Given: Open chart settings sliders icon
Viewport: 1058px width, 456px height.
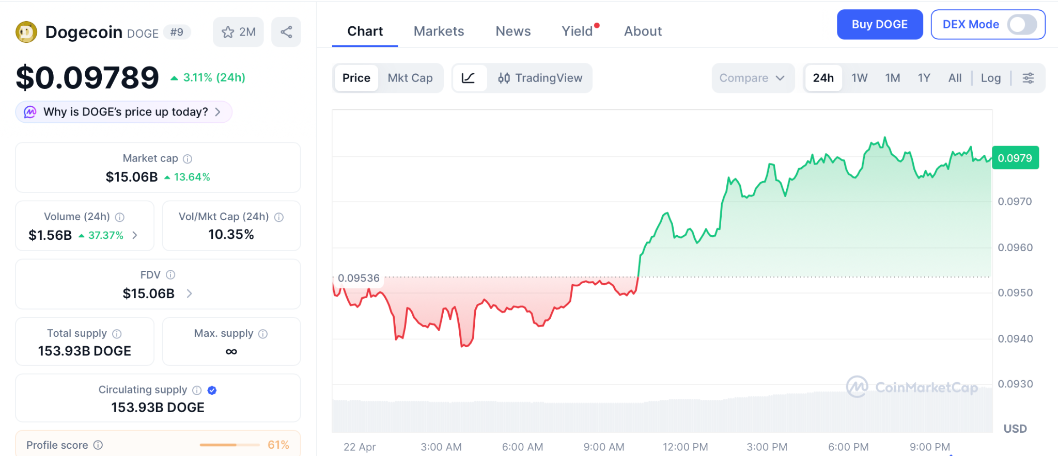Looking at the screenshot, I should (x=1028, y=78).
